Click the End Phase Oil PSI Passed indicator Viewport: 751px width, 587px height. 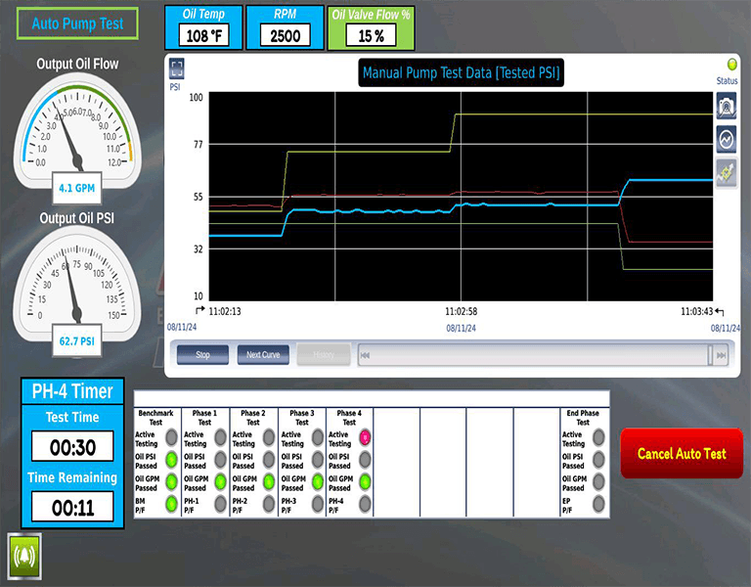tap(598, 460)
